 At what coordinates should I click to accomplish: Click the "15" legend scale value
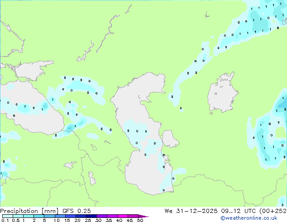67,220
